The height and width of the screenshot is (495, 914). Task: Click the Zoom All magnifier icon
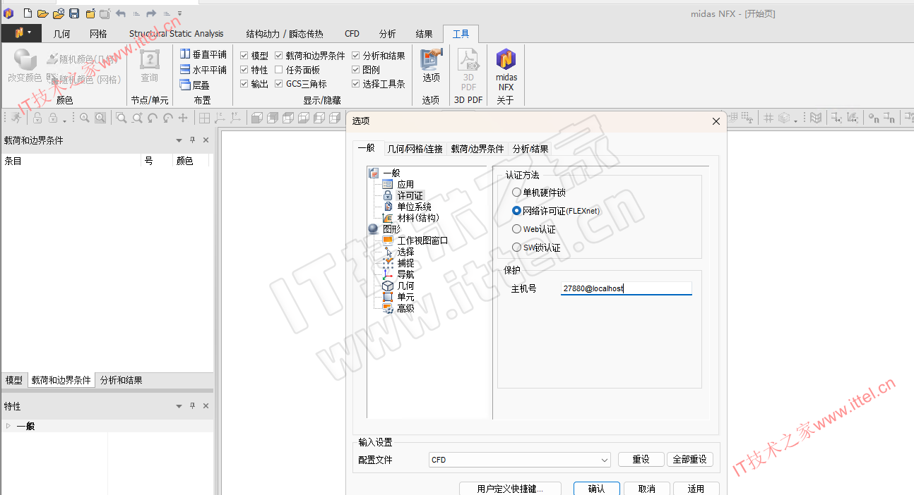(85, 118)
